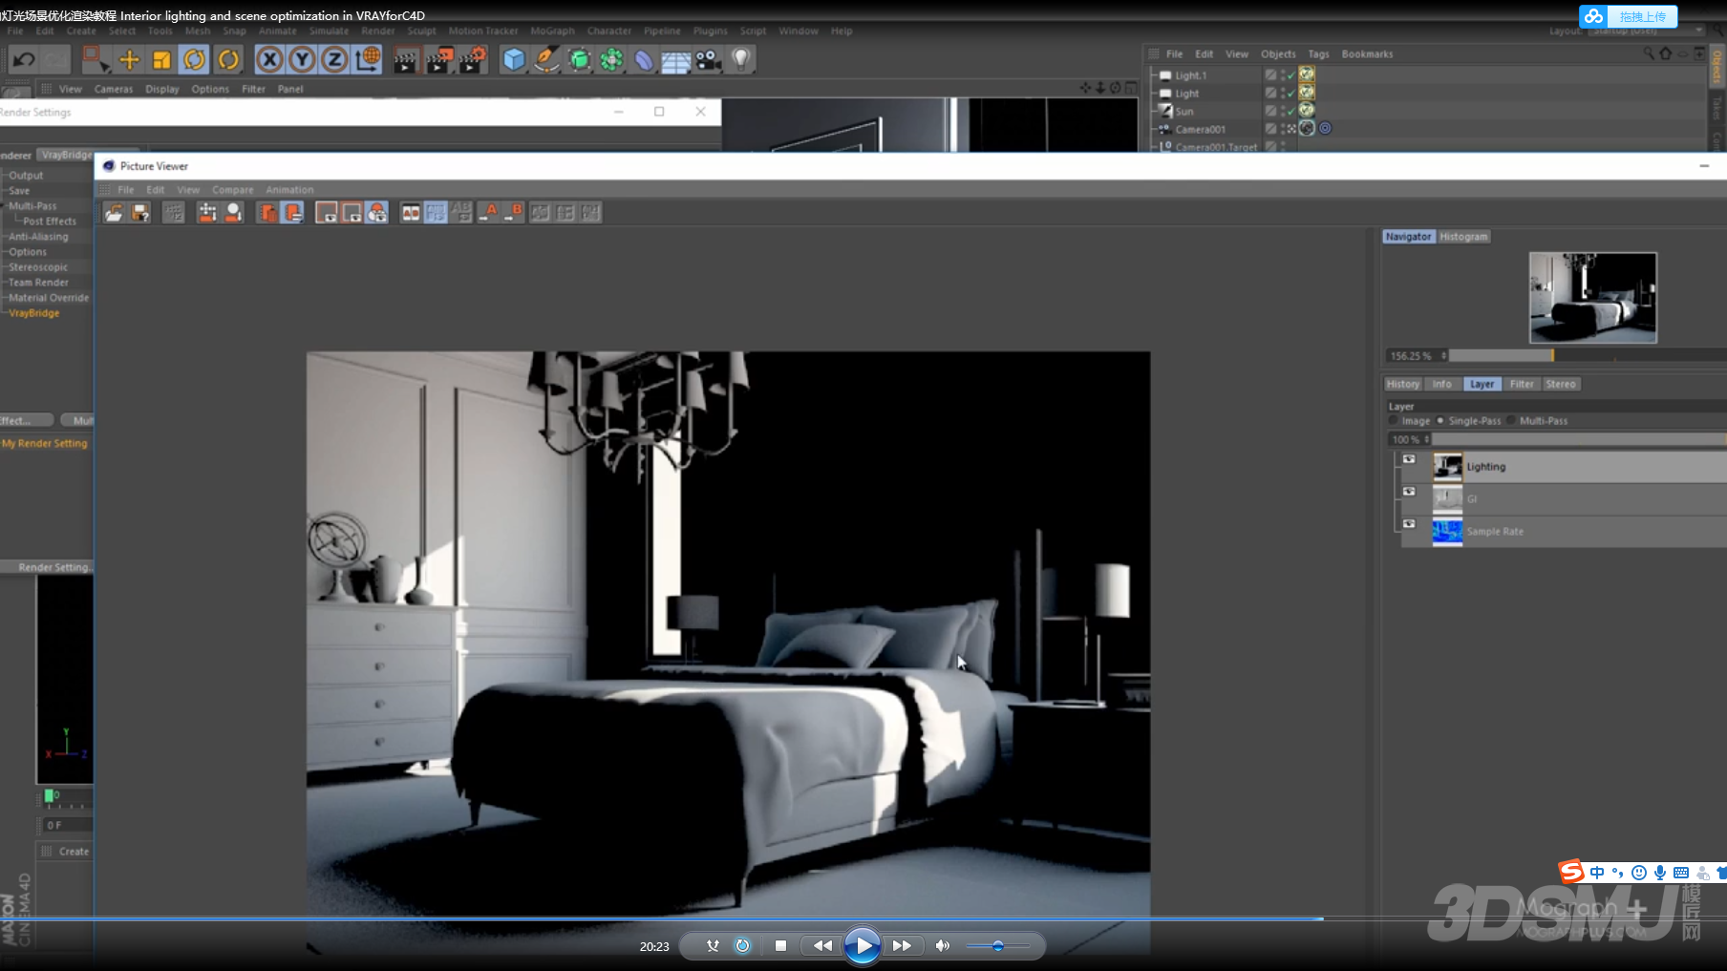The height and width of the screenshot is (971, 1727).
Task: Activate the Move tool
Action: click(x=129, y=60)
